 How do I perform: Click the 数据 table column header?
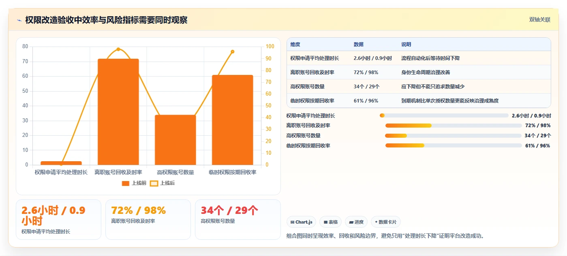click(x=359, y=45)
